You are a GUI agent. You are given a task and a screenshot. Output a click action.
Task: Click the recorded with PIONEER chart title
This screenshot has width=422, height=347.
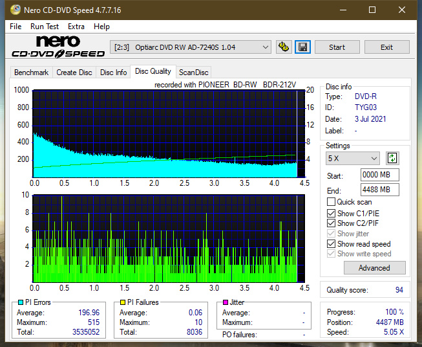click(226, 85)
